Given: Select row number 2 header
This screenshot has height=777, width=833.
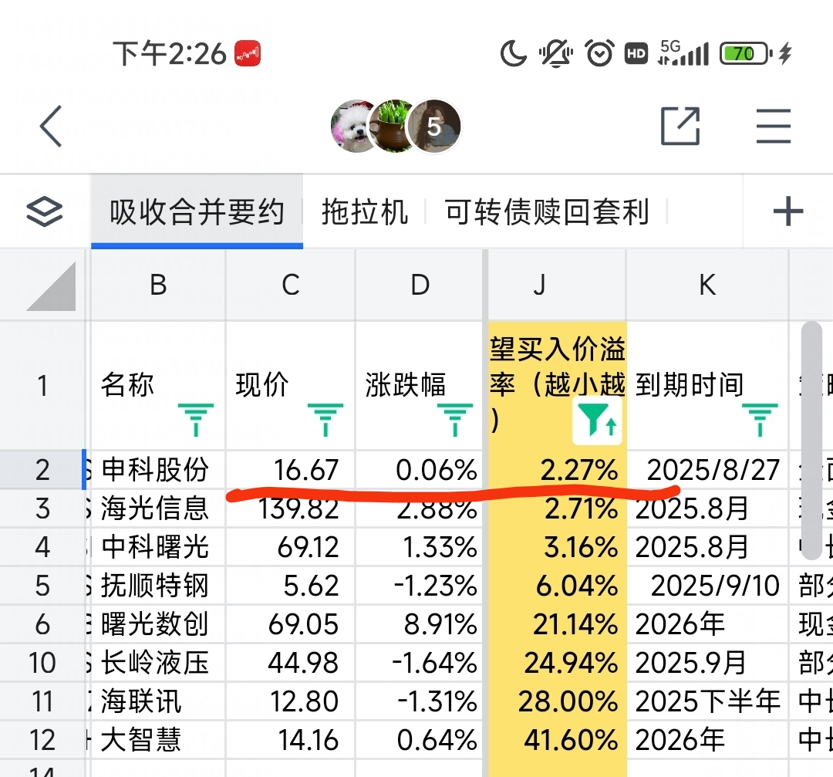Looking at the screenshot, I should (x=42, y=470).
